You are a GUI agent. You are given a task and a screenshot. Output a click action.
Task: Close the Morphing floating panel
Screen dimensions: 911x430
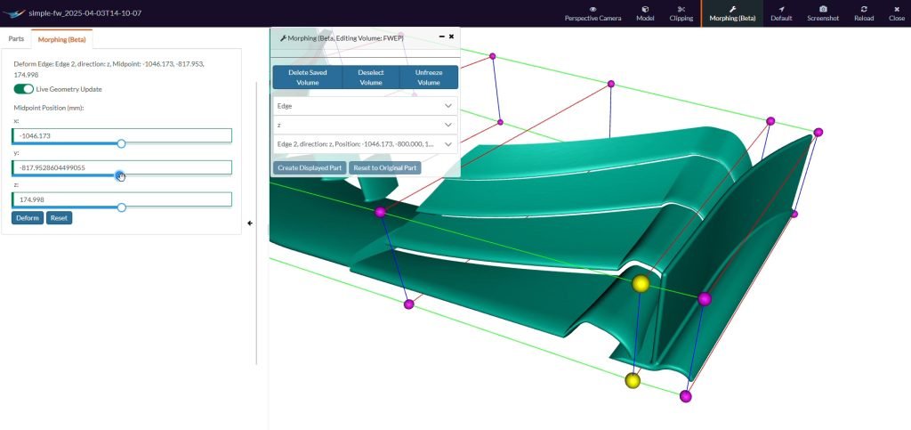[451, 37]
